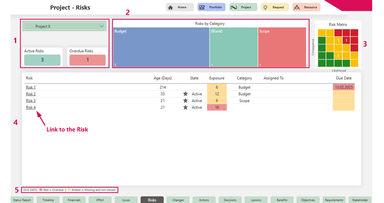Open the Risk 4 link
384x203 pixels.
click(x=31, y=108)
